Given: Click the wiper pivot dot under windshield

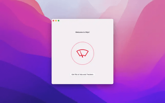Looking at the screenshot, I should pyautogui.click(x=82, y=57).
